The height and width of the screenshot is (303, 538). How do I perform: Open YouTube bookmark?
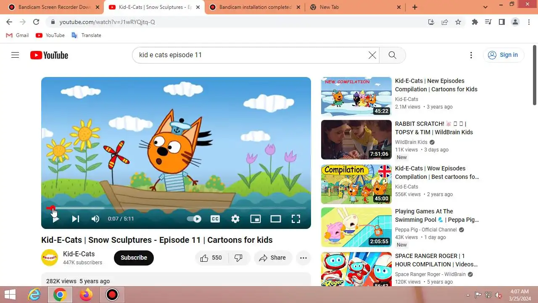tap(50, 35)
